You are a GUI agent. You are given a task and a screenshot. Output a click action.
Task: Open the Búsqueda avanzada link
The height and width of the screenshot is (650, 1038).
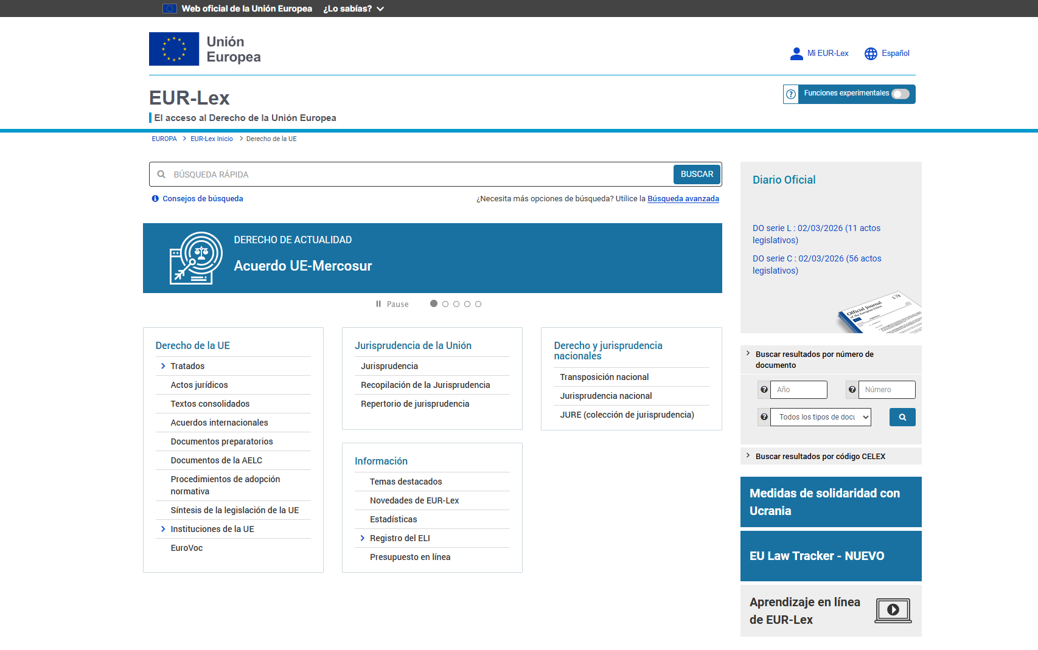[x=683, y=198]
